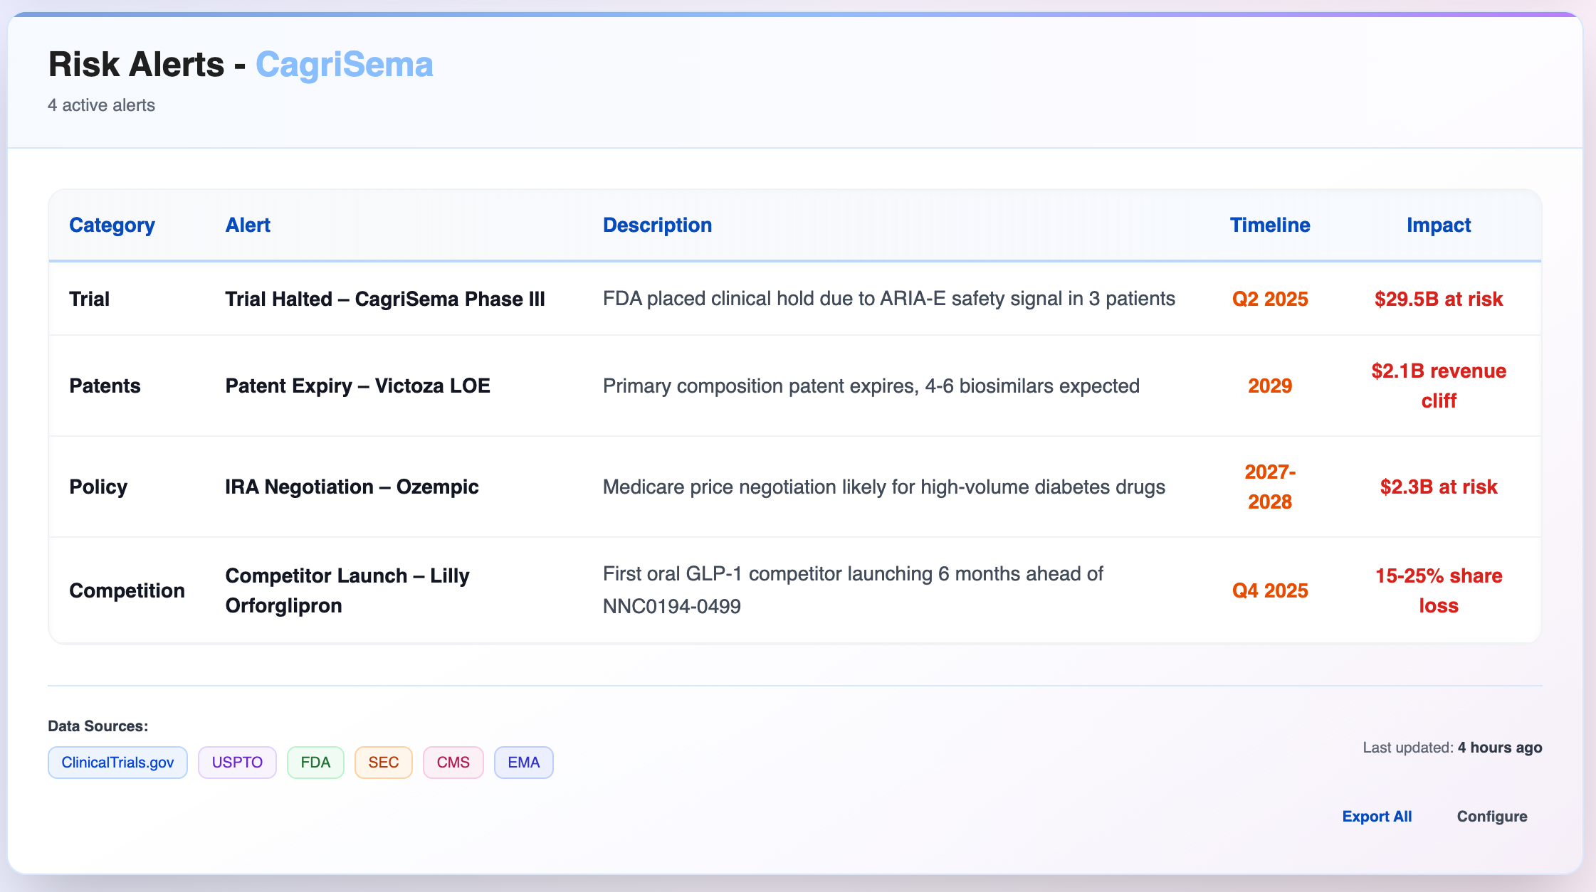This screenshot has width=1596, height=892.
Task: Select the FDA source badge
Action: [x=315, y=763]
